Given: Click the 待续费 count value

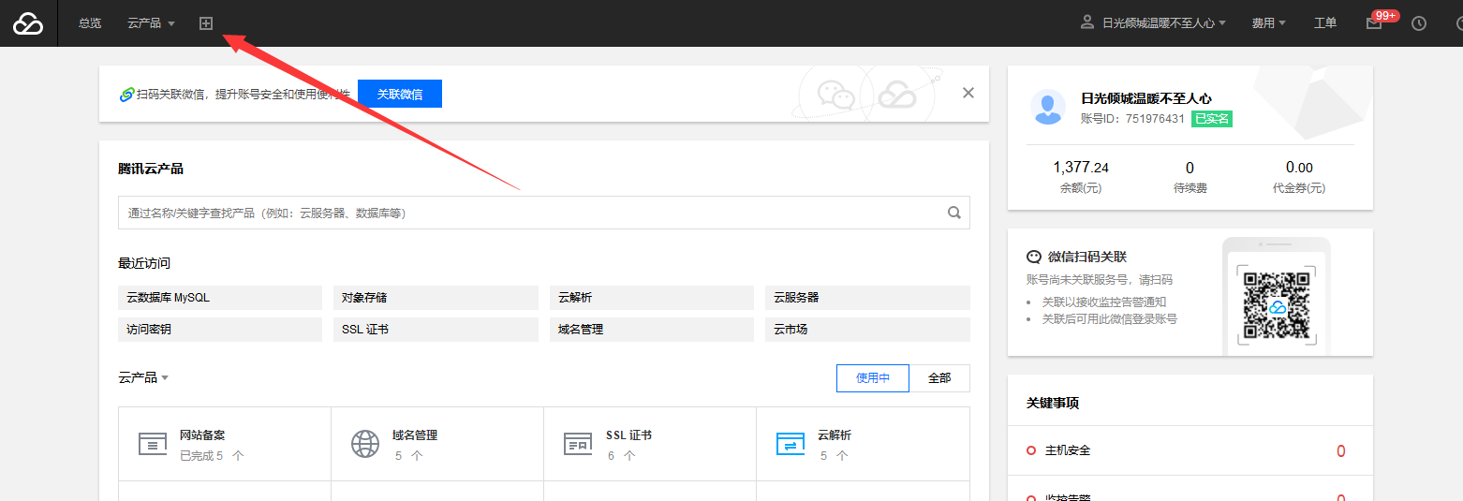Looking at the screenshot, I should [1190, 168].
